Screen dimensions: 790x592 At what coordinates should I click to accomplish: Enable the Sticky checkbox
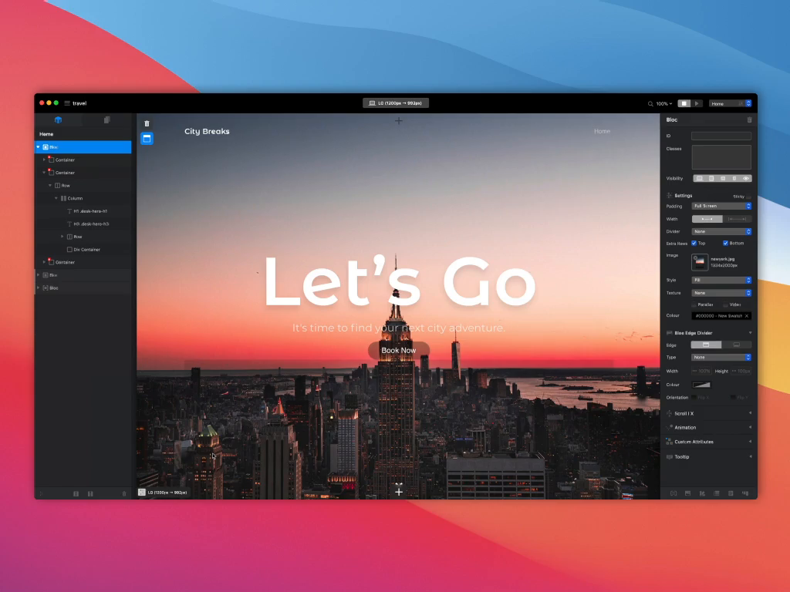pyautogui.click(x=748, y=197)
